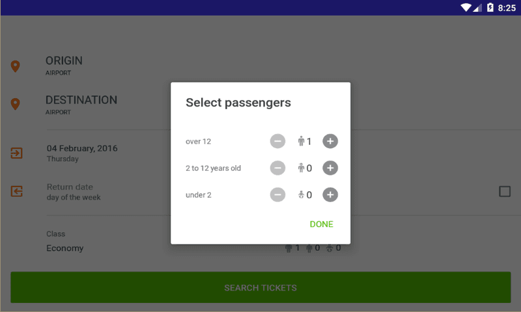Tap minus for 2 to 12 years old

tap(277, 168)
